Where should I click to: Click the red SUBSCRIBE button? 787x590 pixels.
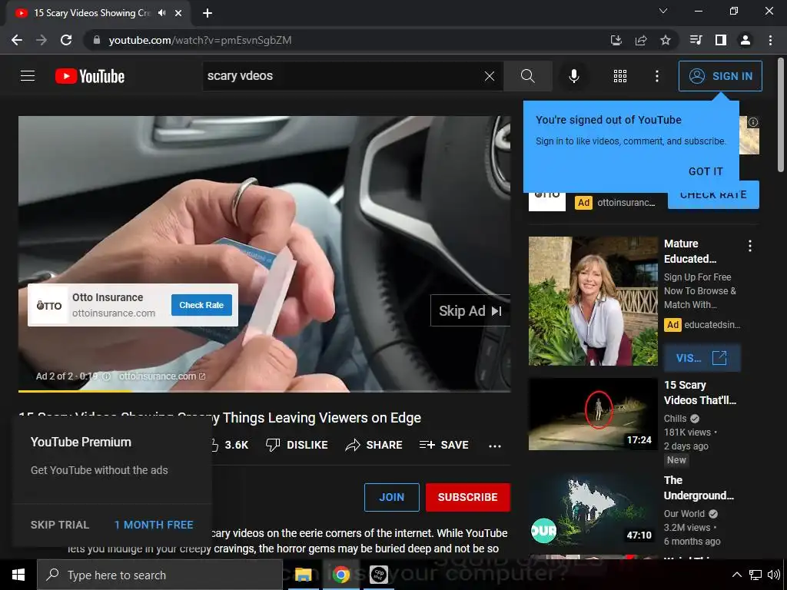(x=468, y=497)
